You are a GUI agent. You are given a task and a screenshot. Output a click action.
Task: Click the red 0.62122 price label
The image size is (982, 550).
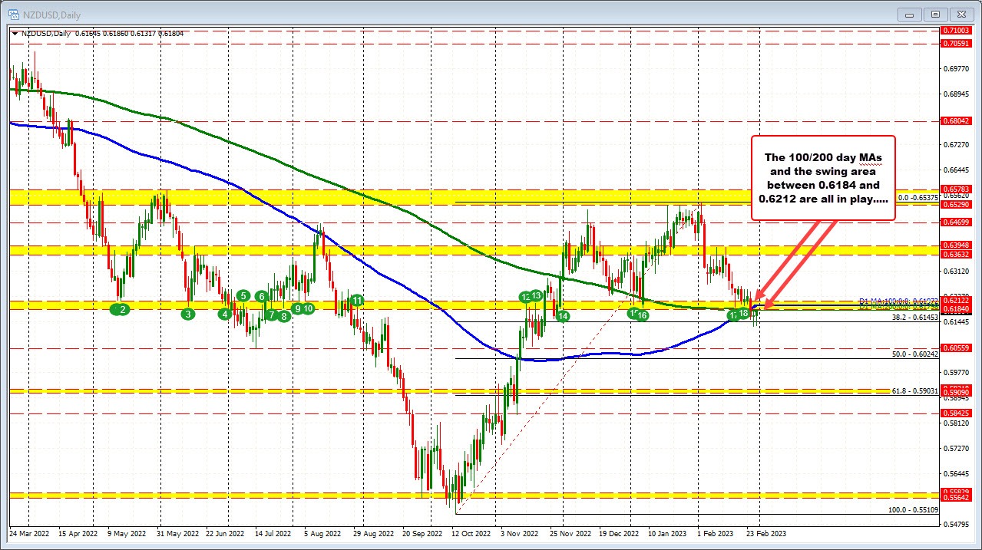(956, 300)
